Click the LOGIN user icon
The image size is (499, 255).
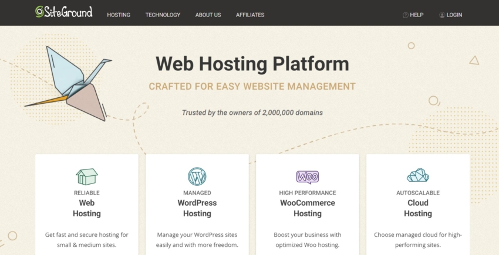(442, 15)
